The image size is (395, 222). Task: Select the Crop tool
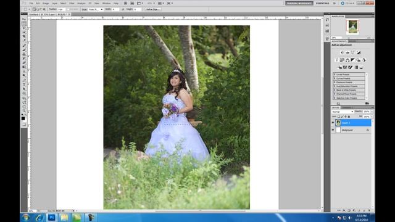pyautogui.click(x=24, y=36)
